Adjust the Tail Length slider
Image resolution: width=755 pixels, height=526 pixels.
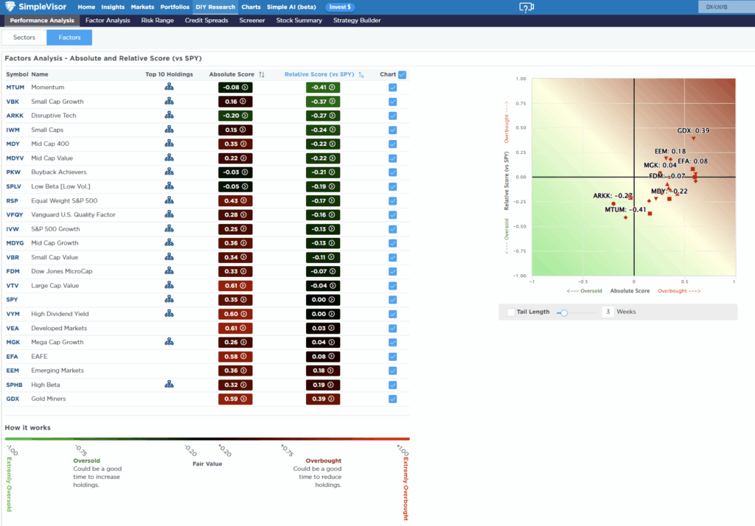click(x=565, y=312)
